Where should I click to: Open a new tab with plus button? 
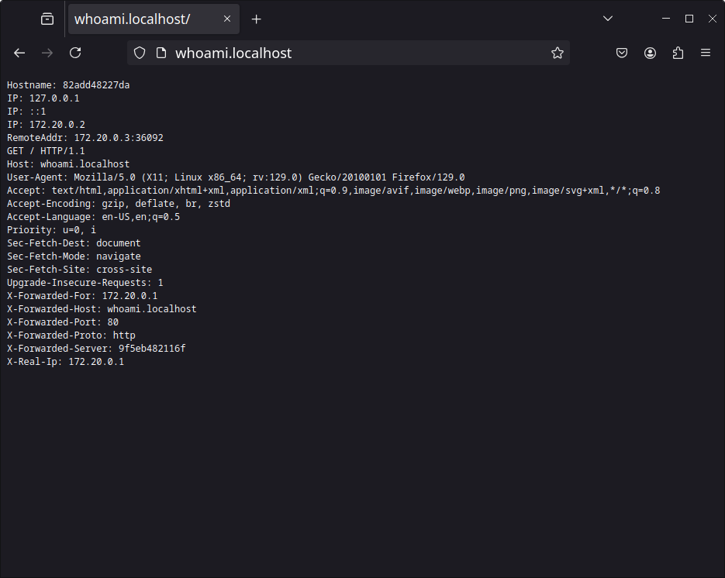[256, 19]
